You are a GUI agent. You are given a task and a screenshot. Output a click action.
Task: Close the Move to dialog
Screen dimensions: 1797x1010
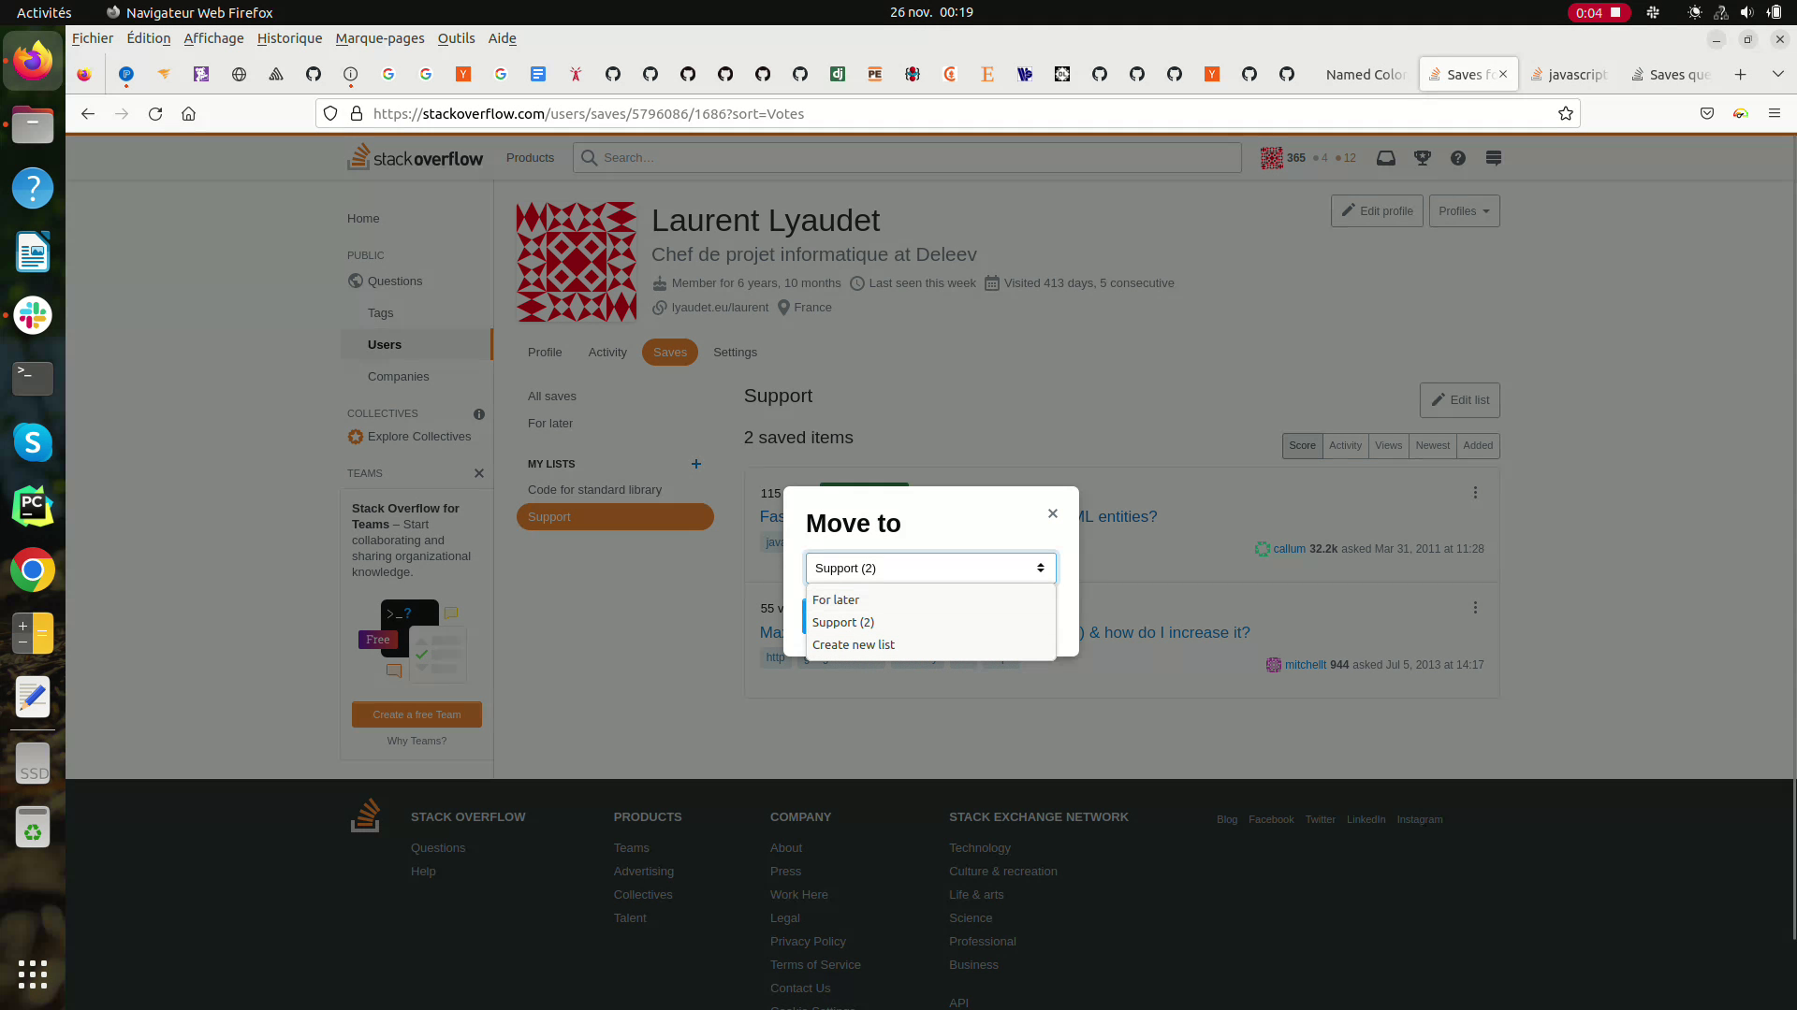coord(1053,513)
